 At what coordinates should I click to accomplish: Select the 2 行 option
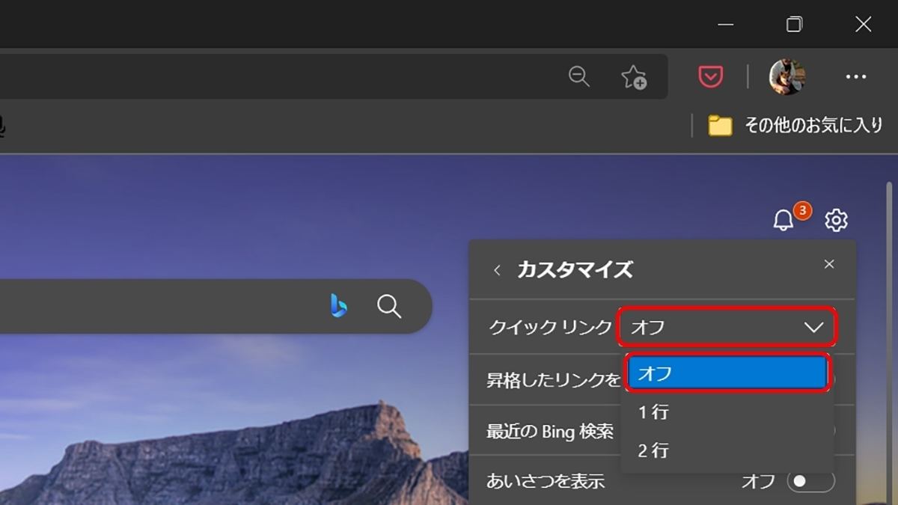[727, 450]
